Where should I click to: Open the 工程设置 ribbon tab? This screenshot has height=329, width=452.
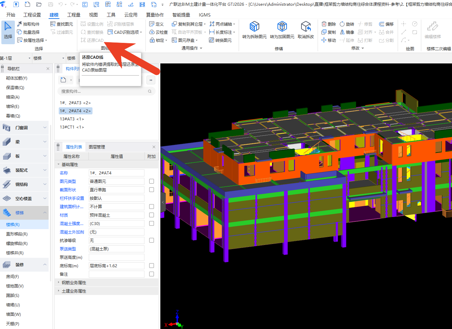[x=32, y=15]
